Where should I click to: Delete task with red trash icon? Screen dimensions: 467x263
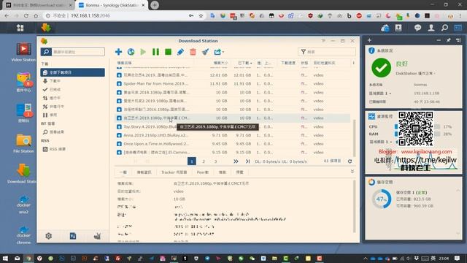193,52
